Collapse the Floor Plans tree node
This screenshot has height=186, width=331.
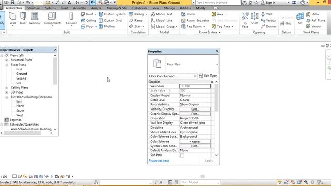[x=7, y=65]
